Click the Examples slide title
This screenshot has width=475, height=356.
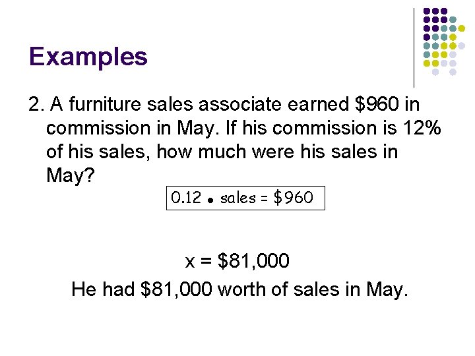coord(88,57)
